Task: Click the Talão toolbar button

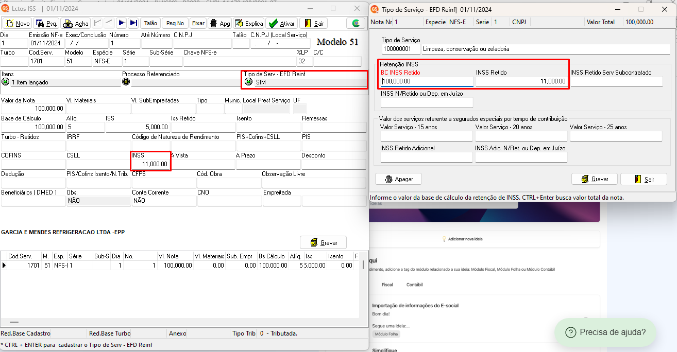Action: point(150,23)
